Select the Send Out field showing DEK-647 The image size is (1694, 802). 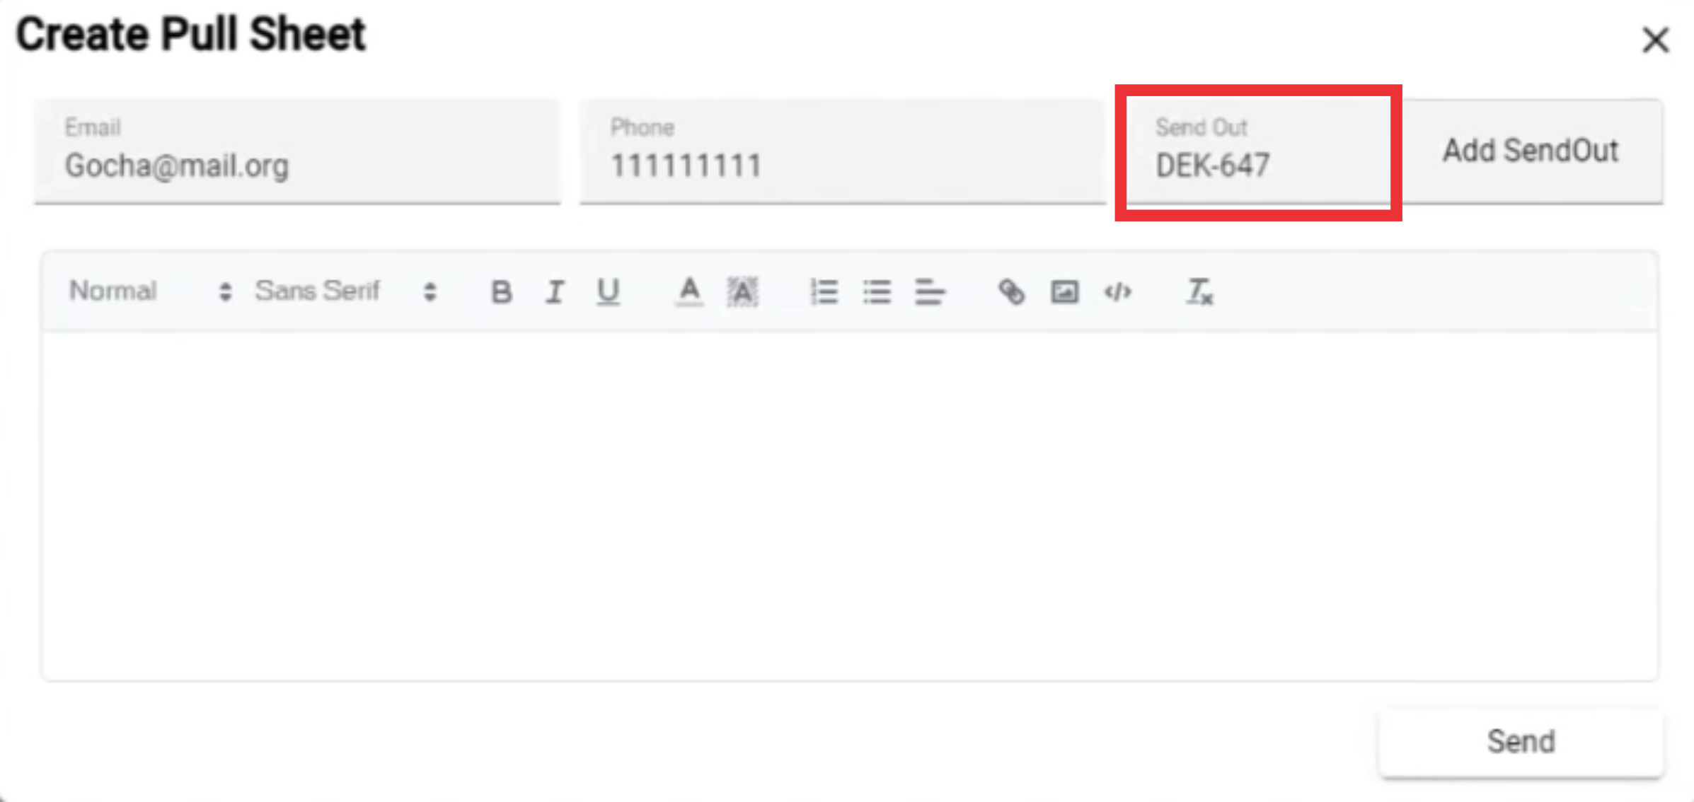[1258, 151]
